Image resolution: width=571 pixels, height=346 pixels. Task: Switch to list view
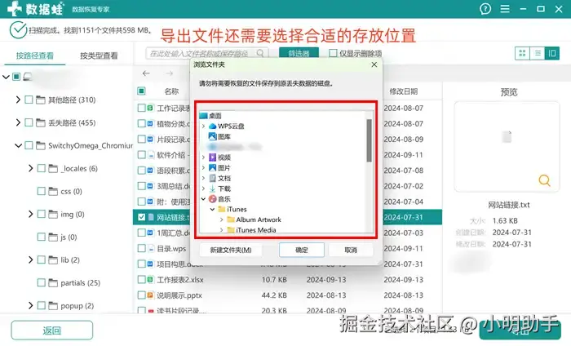pyautogui.click(x=537, y=53)
